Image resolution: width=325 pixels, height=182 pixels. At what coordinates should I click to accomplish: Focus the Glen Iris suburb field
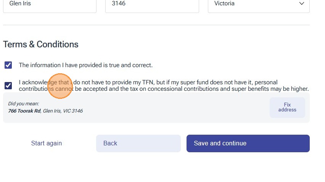tap(50, 5)
